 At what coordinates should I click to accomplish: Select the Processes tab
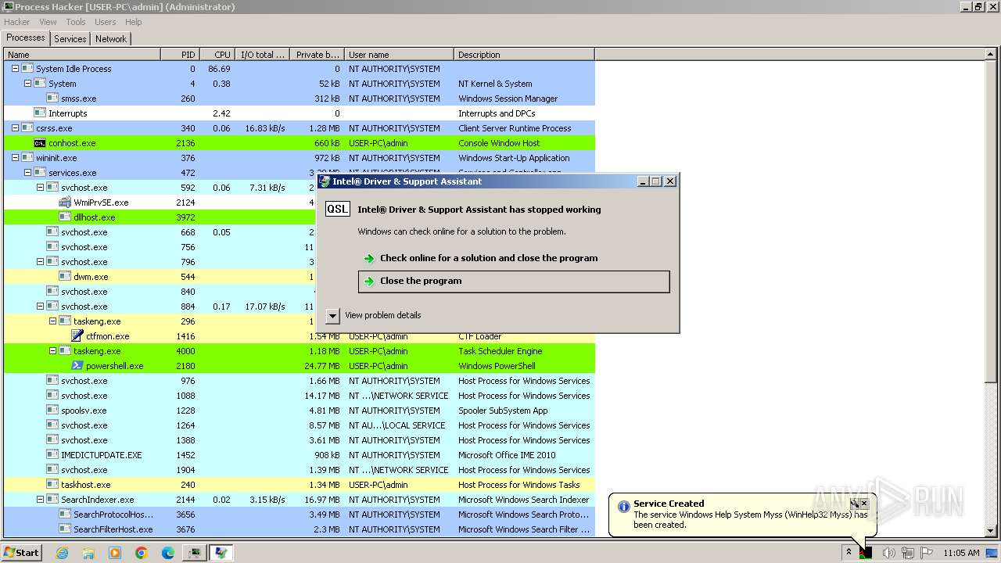click(x=26, y=38)
